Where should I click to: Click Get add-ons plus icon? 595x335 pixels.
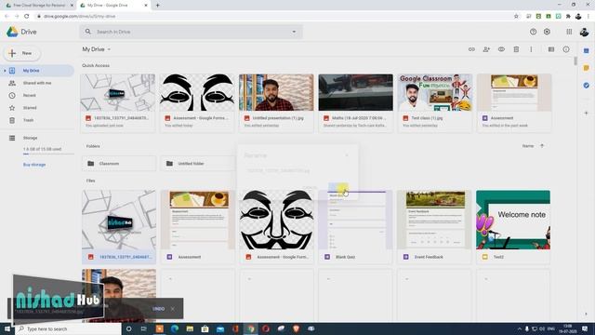point(587,113)
